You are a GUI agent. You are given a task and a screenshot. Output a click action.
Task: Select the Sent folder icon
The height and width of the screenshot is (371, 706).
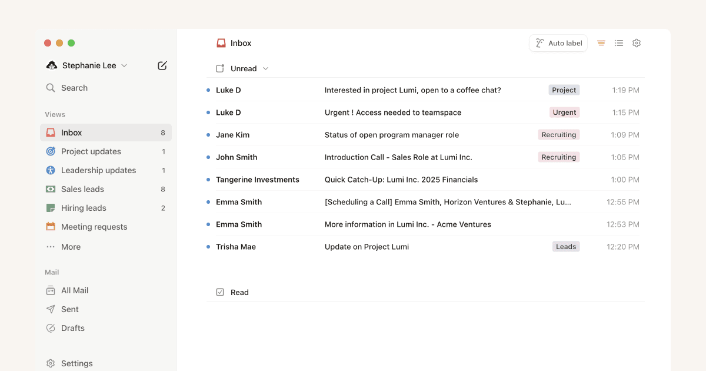51,309
